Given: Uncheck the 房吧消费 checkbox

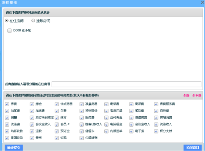Looking at the screenshot, I should click(x=156, y=118).
